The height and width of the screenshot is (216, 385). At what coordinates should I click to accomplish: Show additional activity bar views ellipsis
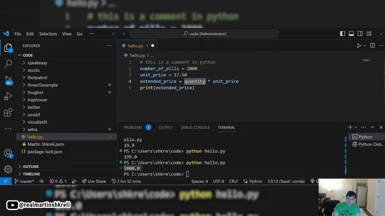point(8,128)
